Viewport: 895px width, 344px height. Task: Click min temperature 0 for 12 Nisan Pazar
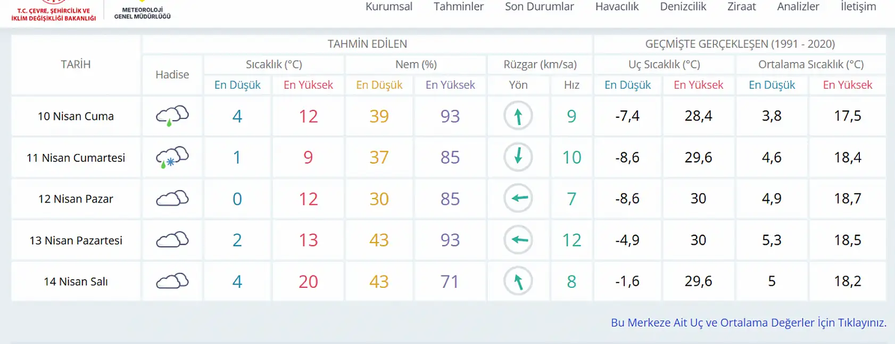pyautogui.click(x=237, y=199)
